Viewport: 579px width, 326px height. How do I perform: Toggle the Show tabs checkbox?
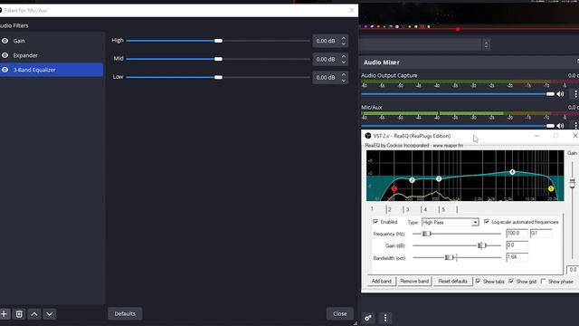[x=479, y=282]
